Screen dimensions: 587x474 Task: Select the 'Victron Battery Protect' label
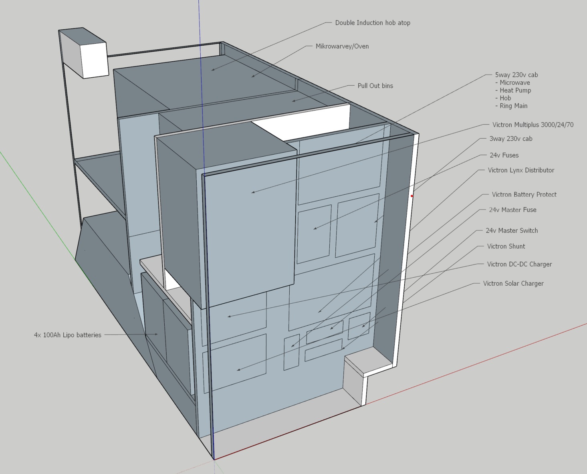pyautogui.click(x=524, y=194)
